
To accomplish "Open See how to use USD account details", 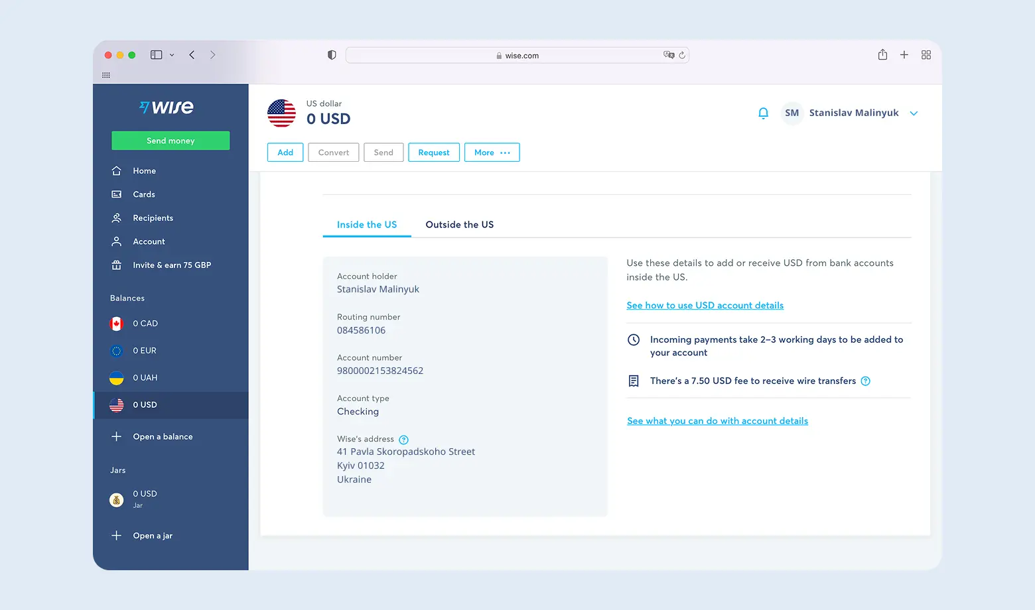I will click(x=705, y=305).
